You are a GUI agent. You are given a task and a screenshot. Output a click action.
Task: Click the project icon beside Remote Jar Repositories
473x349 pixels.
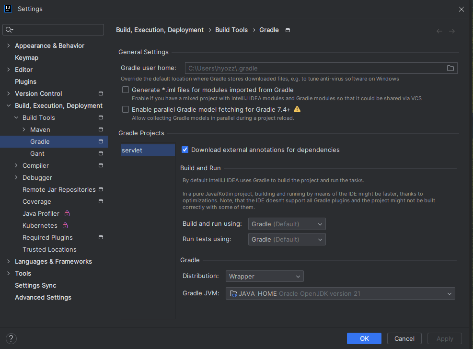101,189
